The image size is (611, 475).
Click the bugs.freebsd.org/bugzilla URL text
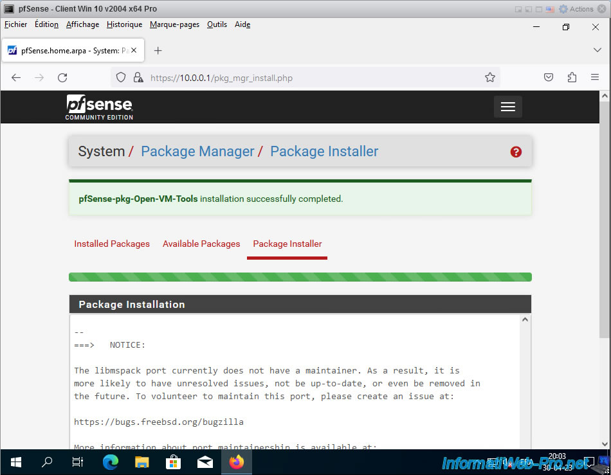tap(159, 422)
